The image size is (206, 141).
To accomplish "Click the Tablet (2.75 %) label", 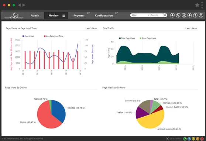I will pos(41,99).
